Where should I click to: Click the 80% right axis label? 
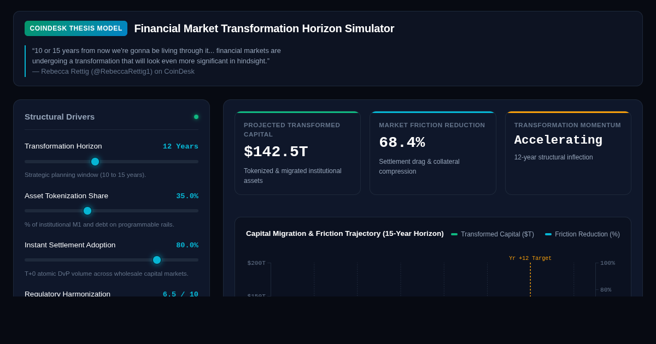pyautogui.click(x=606, y=290)
